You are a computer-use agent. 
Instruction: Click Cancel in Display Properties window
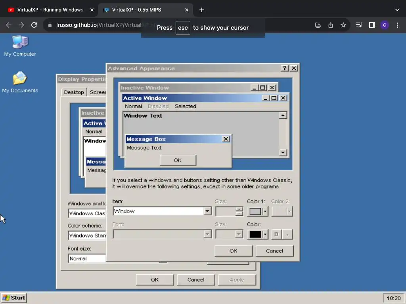tap(196, 280)
